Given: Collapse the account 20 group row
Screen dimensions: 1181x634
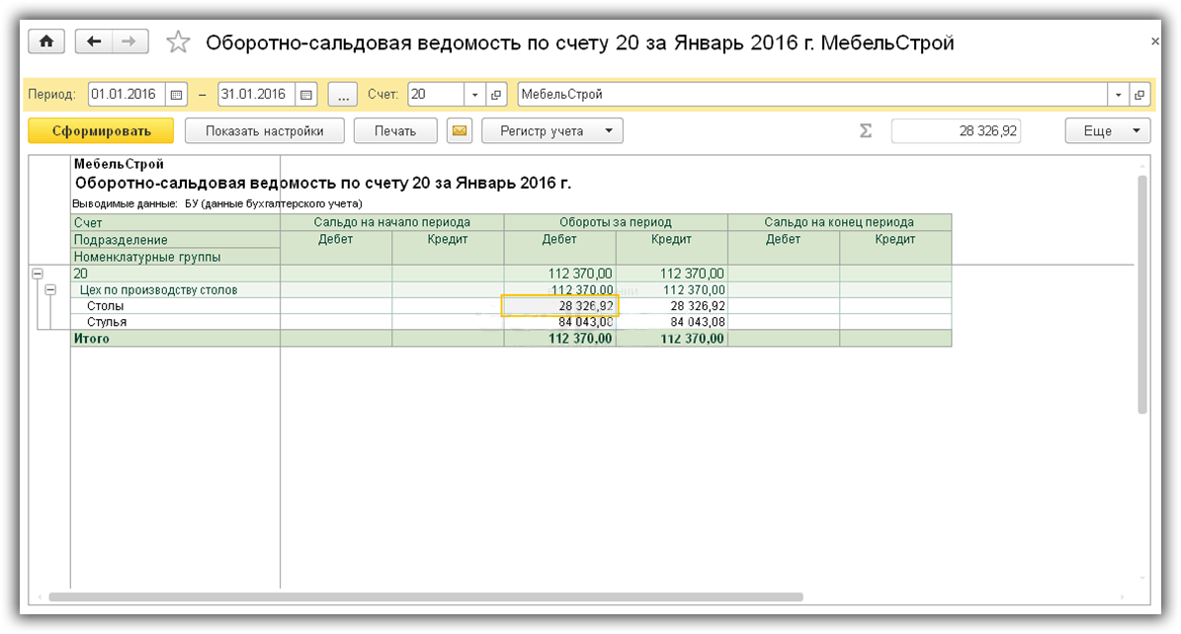Looking at the screenshot, I should click(37, 274).
